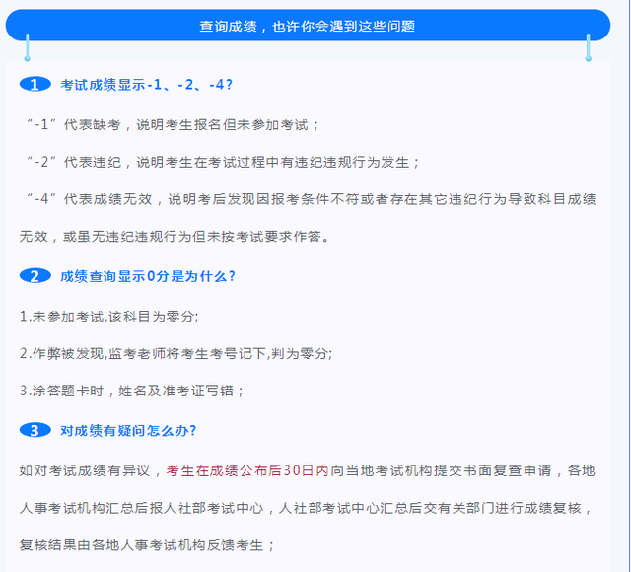Click the number 2 badge icon
The height and width of the screenshot is (572, 631).
35,276
